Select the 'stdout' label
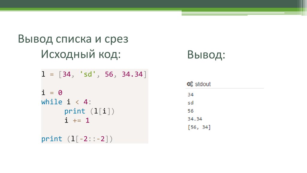 click(x=203, y=84)
